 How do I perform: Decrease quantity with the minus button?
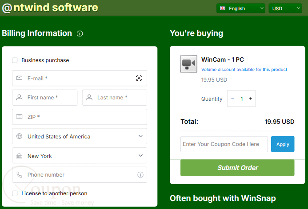click(232, 99)
